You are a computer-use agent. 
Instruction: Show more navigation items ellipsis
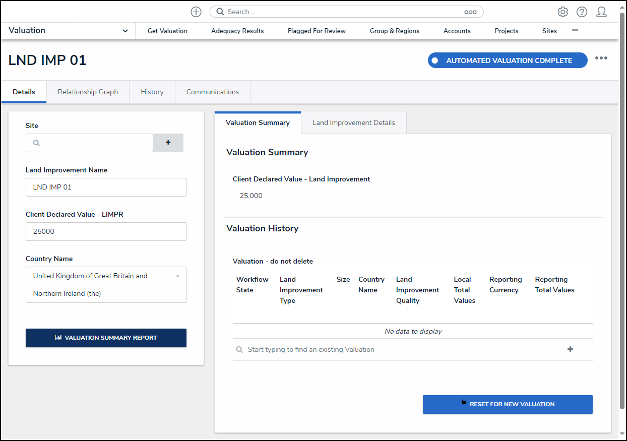(575, 30)
